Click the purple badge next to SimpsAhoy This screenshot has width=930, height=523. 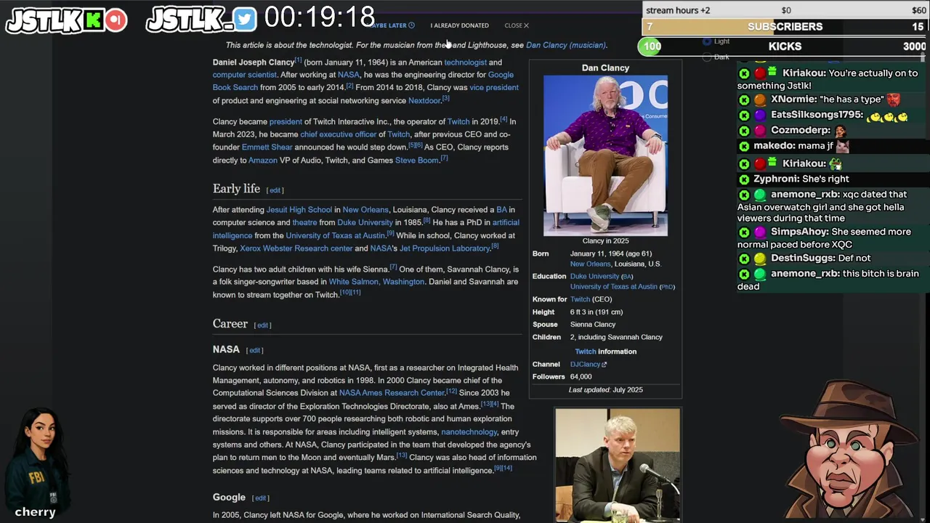click(x=759, y=232)
